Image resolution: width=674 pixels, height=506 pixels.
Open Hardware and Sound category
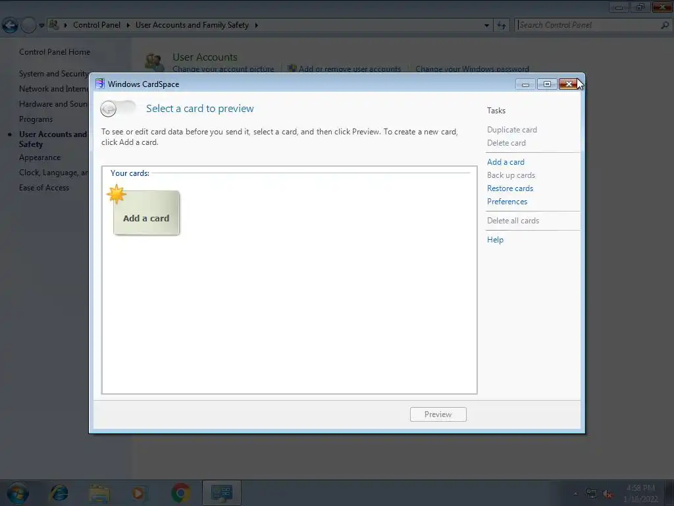point(53,104)
